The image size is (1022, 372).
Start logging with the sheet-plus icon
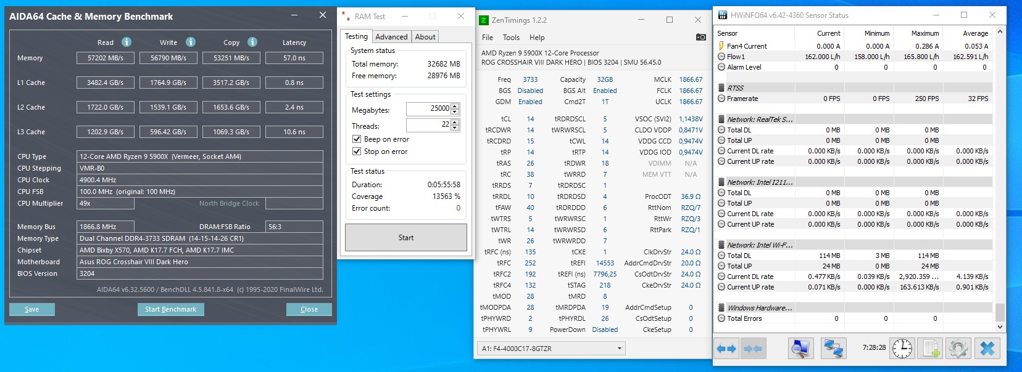(931, 349)
